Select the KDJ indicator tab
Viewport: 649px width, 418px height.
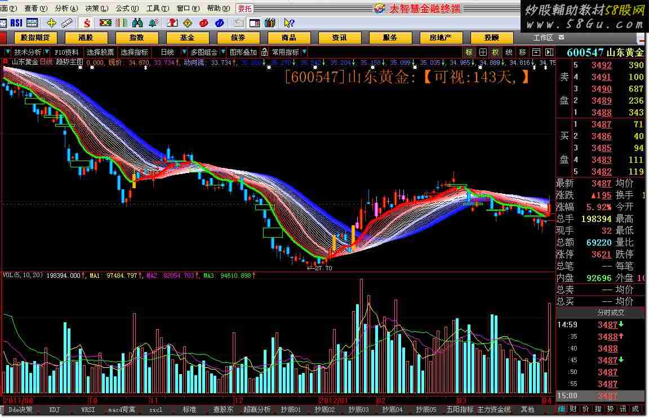[x=55, y=410]
